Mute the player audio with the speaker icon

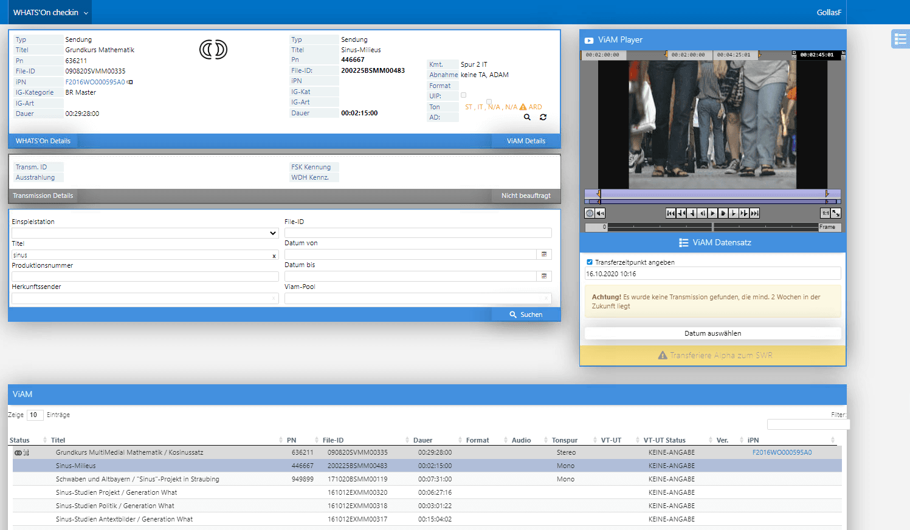point(599,212)
